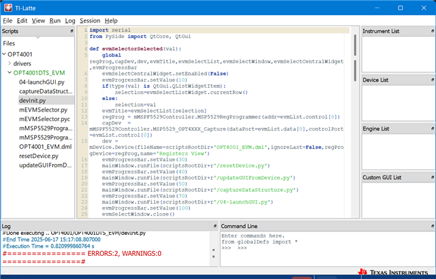
Task: Undock the Device List panel
Action: (x=433, y=80)
